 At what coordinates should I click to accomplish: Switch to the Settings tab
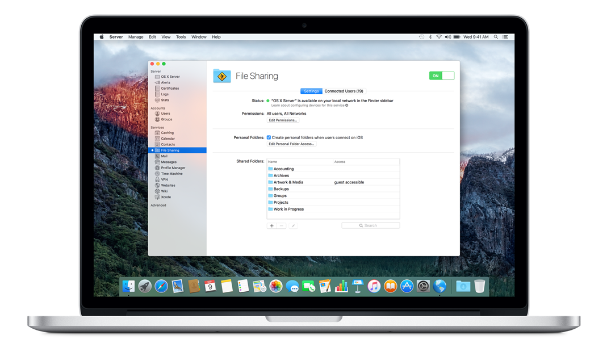coord(311,91)
